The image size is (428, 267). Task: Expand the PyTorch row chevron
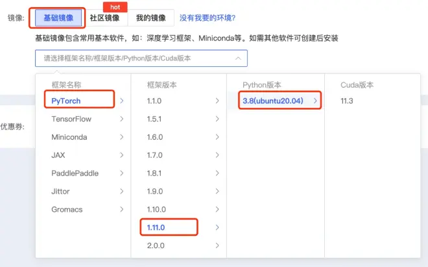coord(122,101)
